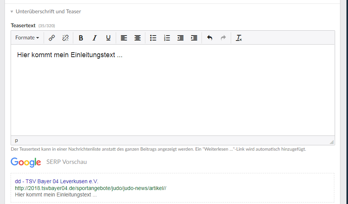This screenshot has height=204, width=348.
Task: Click the remove link icon
Action: pyautogui.click(x=65, y=38)
